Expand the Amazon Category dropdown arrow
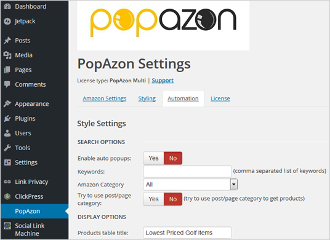This screenshot has width=330, height=240. pos(233,185)
